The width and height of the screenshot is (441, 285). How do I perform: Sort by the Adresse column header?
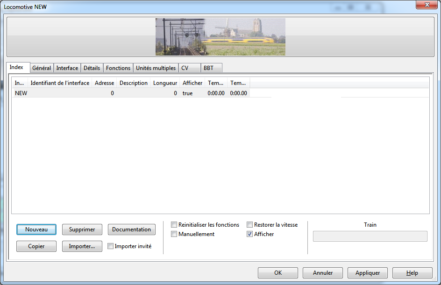point(104,83)
